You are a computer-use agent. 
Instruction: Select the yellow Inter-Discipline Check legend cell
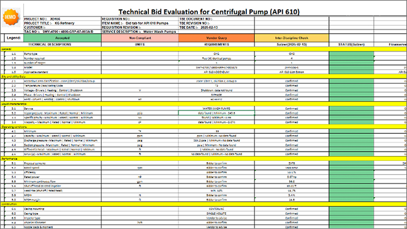(292, 38)
